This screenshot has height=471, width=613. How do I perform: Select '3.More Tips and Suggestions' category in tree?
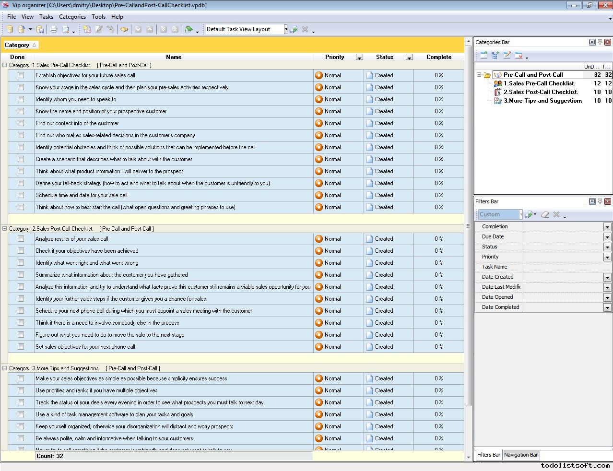(542, 101)
